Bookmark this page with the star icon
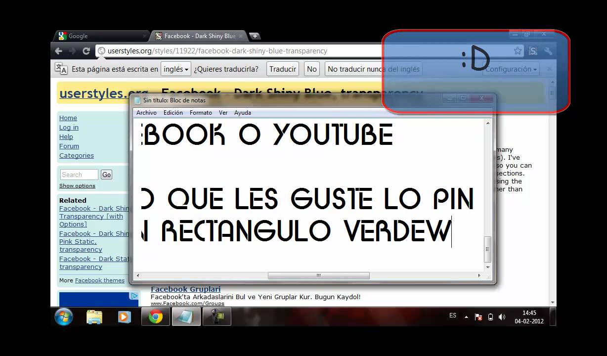 click(x=518, y=50)
